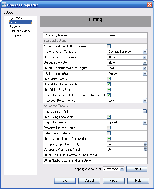Click the Value column header
This screenshot has height=189, width=154.
tap(127, 35)
